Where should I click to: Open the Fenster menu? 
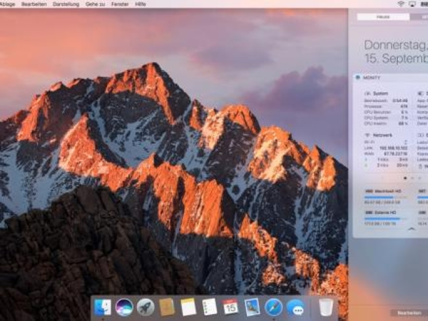120,4
